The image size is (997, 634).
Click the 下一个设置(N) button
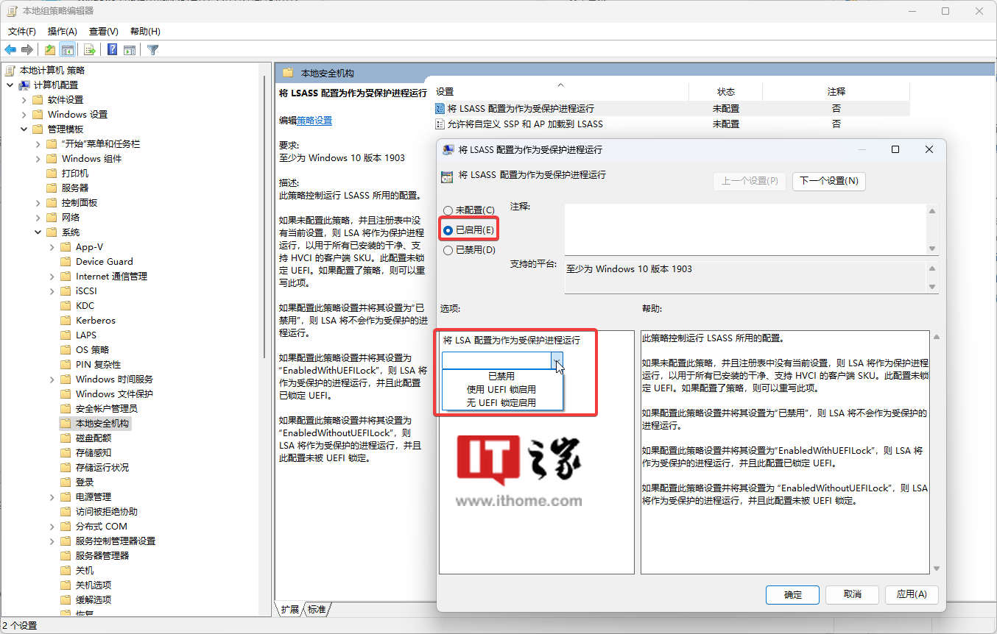(828, 181)
